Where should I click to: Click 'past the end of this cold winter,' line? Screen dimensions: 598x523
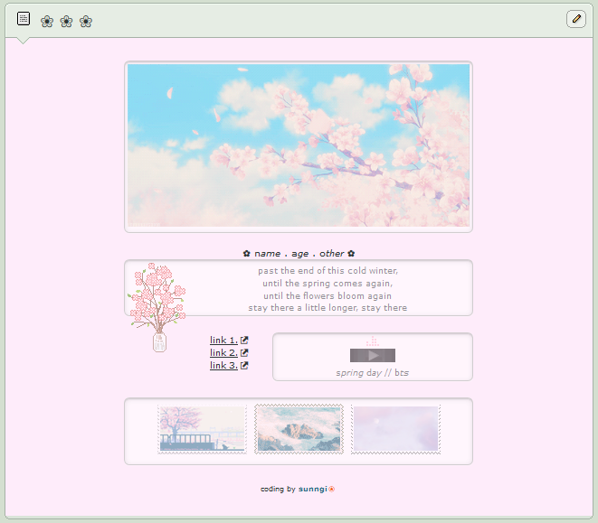[327, 271]
